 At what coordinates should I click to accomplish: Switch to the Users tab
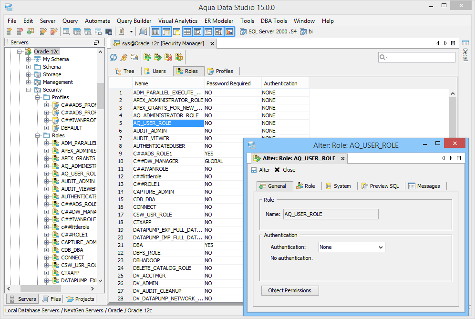click(155, 71)
